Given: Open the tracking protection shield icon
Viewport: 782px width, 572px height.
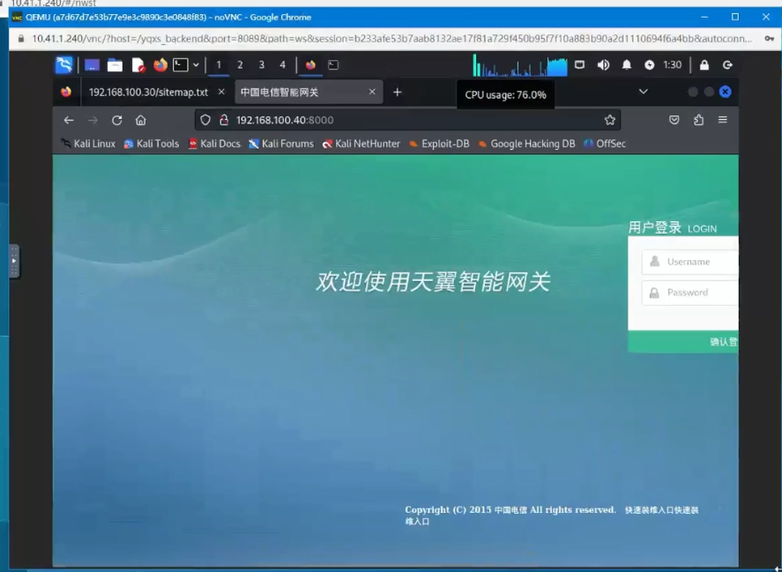Looking at the screenshot, I should (205, 120).
